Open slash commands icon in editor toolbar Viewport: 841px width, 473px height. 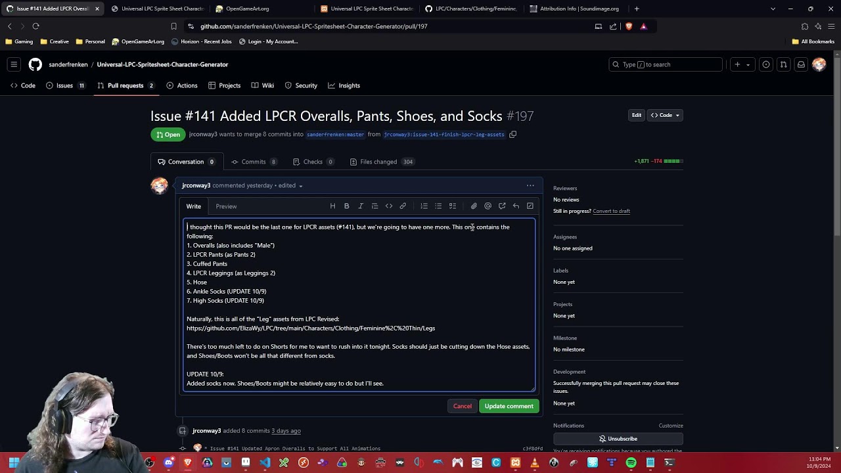[x=530, y=206]
